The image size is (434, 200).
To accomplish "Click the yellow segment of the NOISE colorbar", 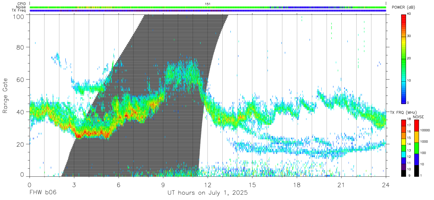I will pyautogui.click(x=416, y=137).
